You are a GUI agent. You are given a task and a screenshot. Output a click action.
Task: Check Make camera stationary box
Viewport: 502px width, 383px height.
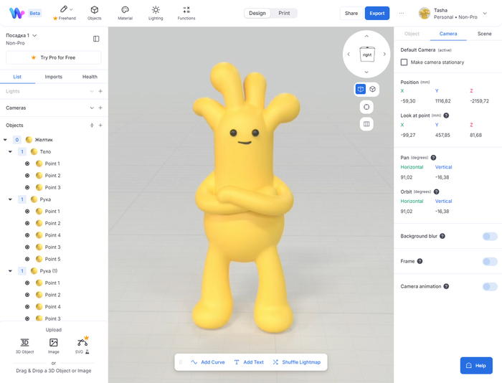[x=404, y=62]
